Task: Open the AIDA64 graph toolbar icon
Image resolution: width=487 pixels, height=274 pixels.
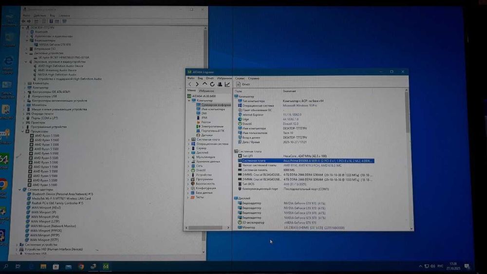Action: (227, 84)
